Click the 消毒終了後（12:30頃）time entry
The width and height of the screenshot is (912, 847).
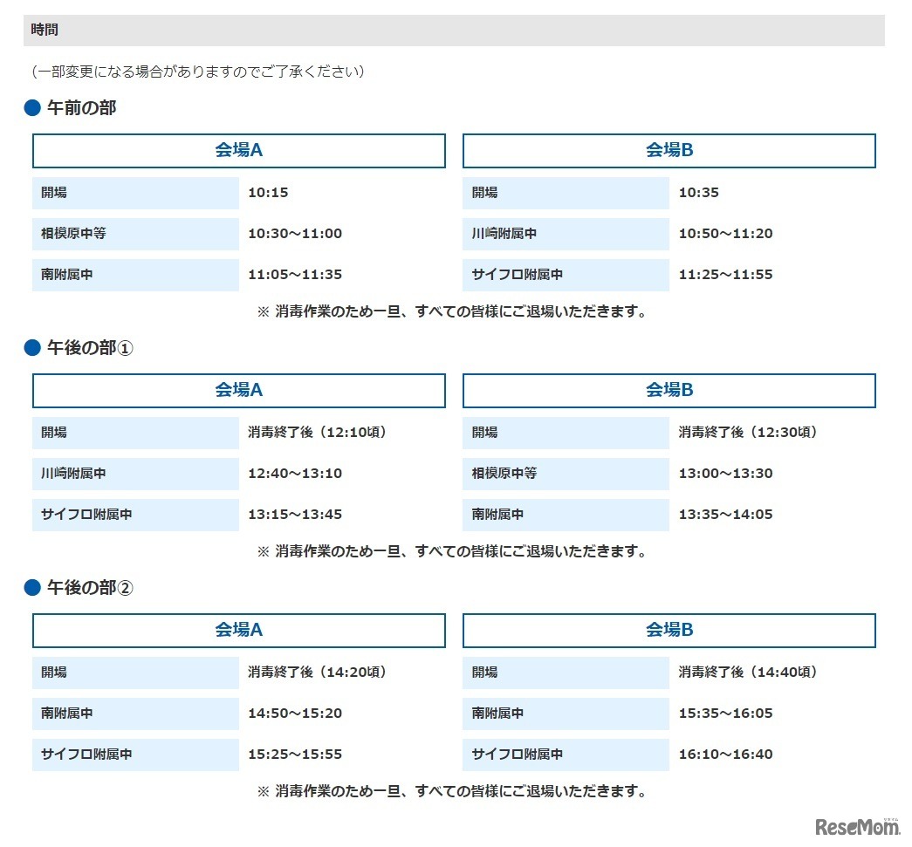pos(748,432)
